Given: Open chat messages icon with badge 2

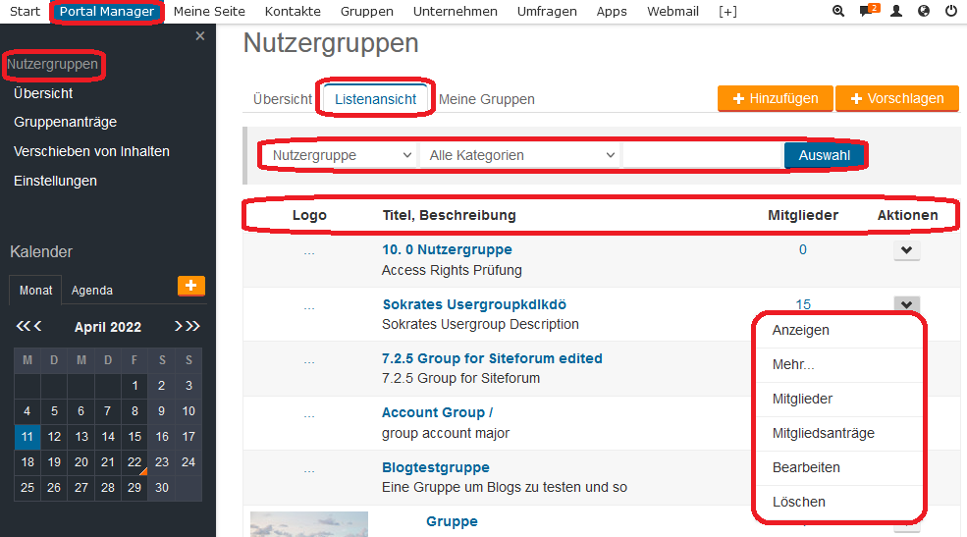Looking at the screenshot, I should point(869,11).
